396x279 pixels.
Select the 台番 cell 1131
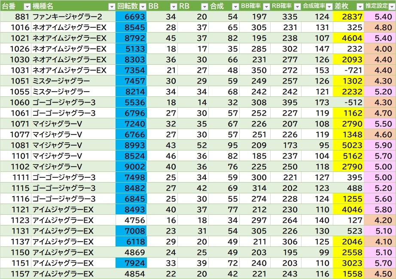pyautogui.click(x=15, y=231)
